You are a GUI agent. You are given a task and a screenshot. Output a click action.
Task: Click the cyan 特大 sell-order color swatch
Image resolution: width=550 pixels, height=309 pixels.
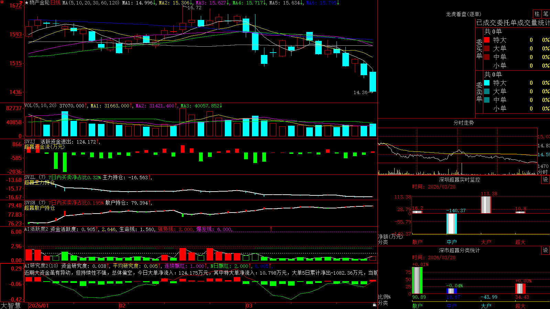tap(487, 83)
